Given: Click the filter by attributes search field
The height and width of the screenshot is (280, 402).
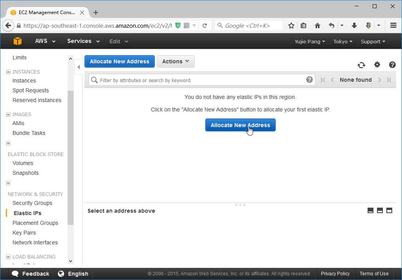Looking at the screenshot, I should click(202, 80).
